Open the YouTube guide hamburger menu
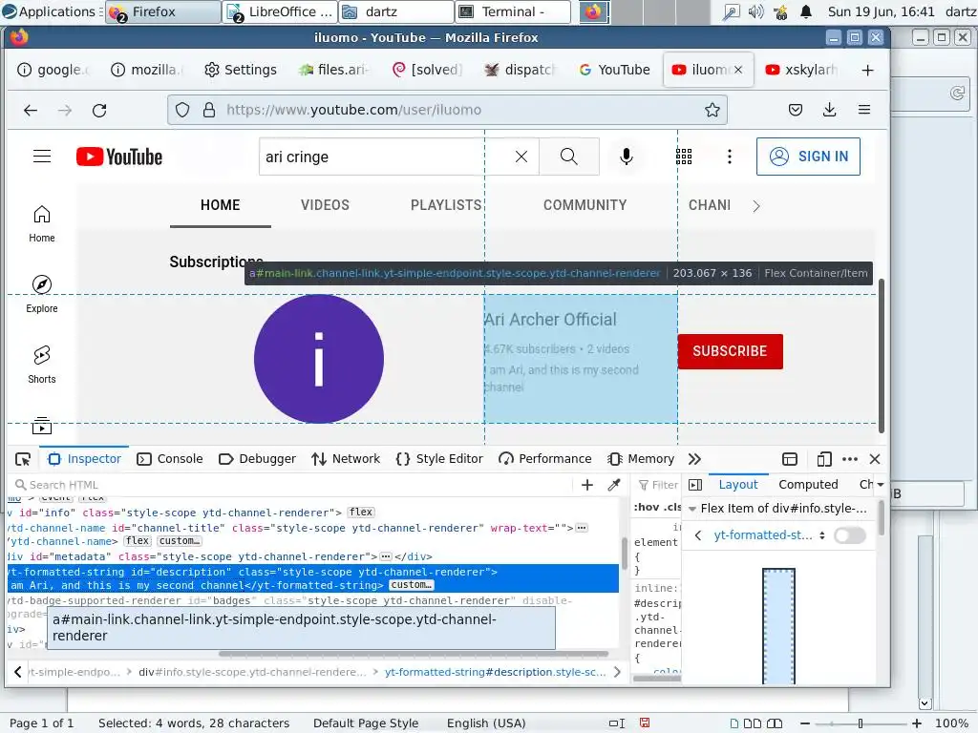The height and width of the screenshot is (733, 978). coord(42,157)
